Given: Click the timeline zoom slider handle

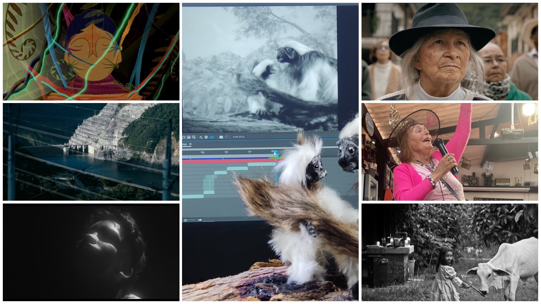Looking at the screenshot, I should (185, 220).
